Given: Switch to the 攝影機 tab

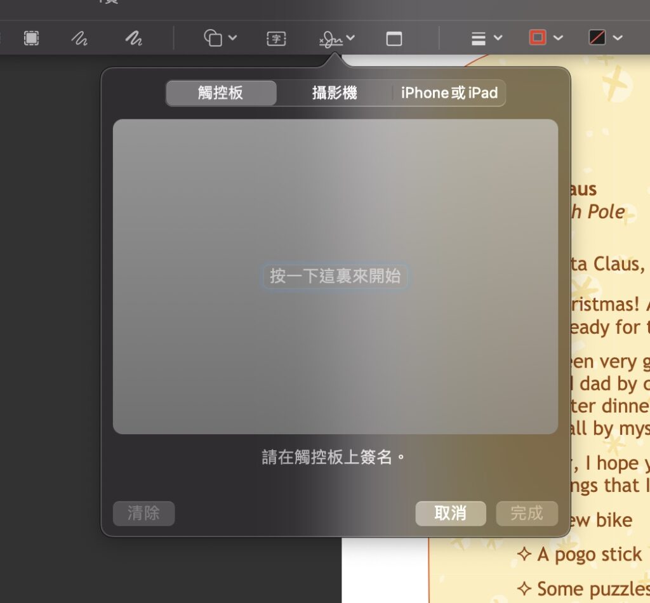Looking at the screenshot, I should (x=335, y=93).
